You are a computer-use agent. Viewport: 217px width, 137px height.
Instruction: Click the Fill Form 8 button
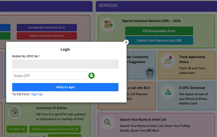tap(17, 129)
